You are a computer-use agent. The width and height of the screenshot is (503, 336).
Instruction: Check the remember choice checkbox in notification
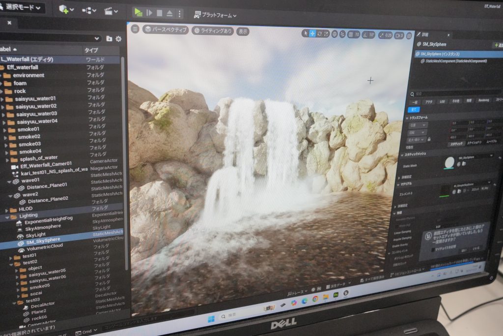[432, 249]
